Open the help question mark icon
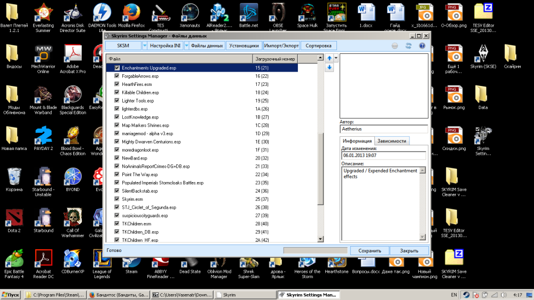This screenshot has height=300, width=534. pyautogui.click(x=422, y=45)
